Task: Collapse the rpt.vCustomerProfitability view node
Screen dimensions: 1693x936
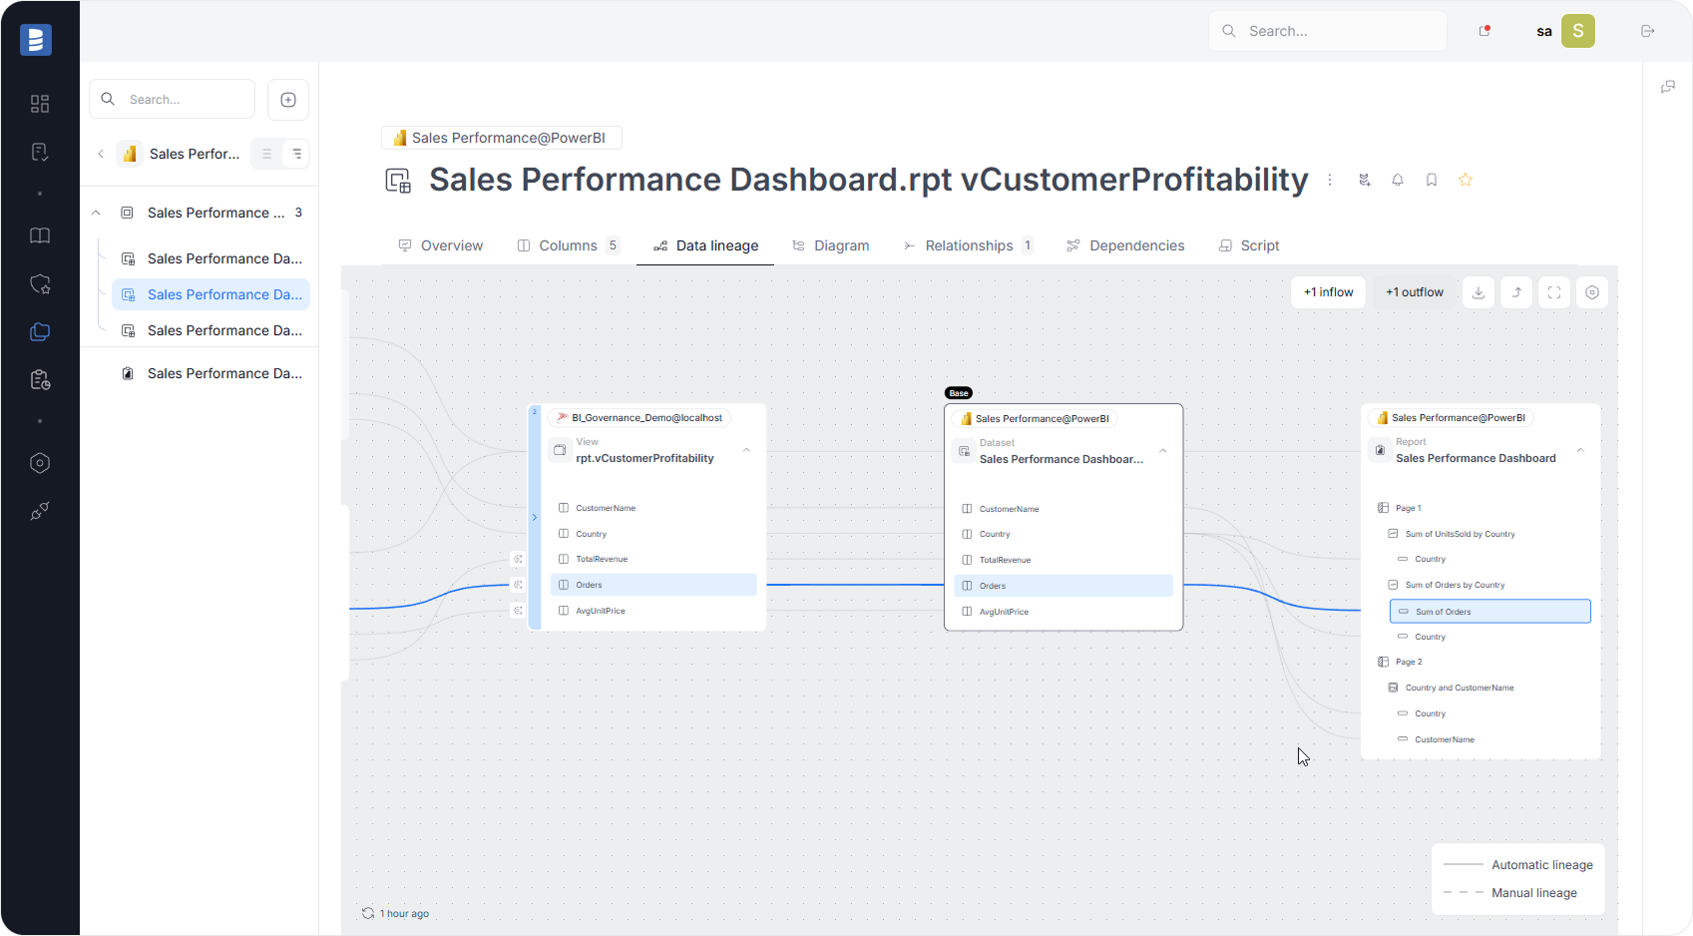Action: 746,451
